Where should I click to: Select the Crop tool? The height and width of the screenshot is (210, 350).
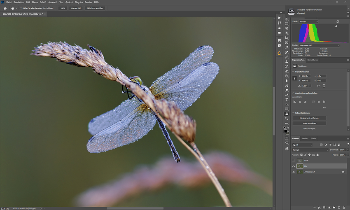(287, 38)
